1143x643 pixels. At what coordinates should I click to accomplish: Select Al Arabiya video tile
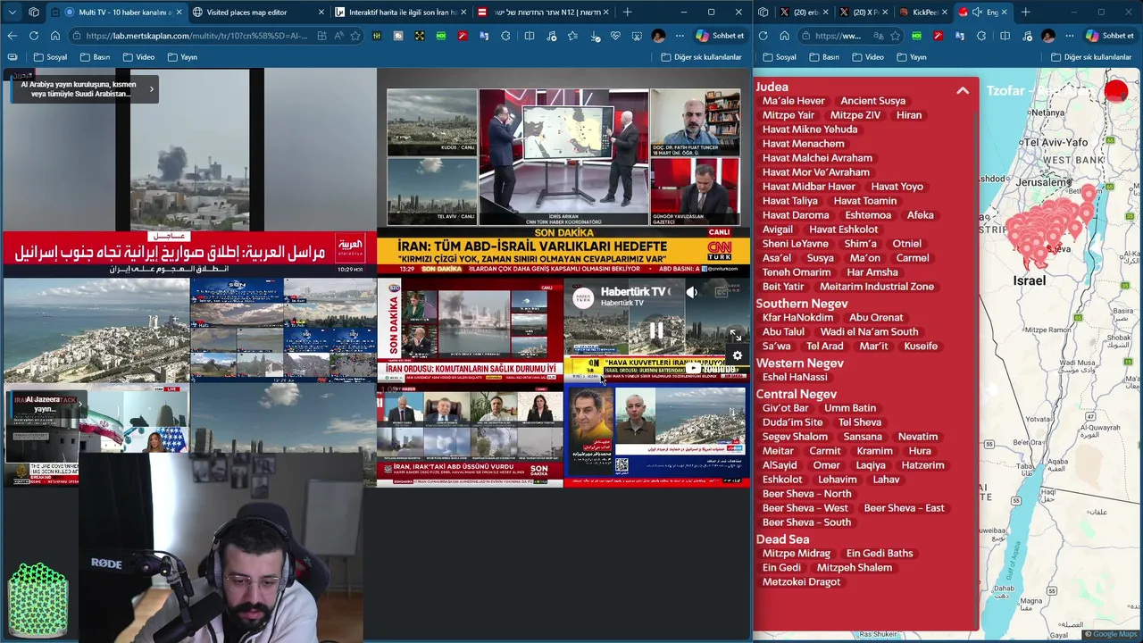click(x=188, y=171)
